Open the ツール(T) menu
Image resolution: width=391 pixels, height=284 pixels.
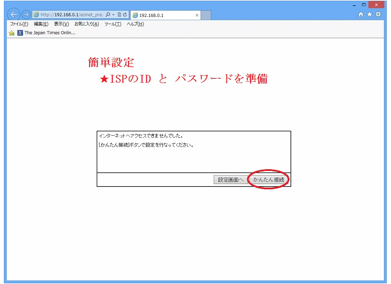click(113, 24)
